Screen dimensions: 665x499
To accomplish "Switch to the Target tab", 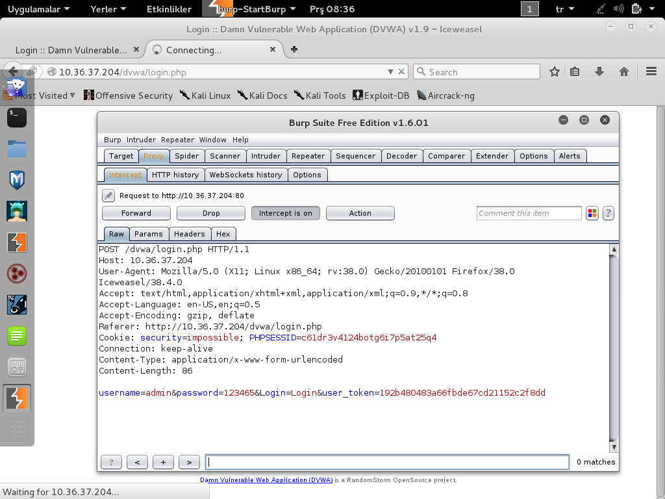I will click(121, 156).
